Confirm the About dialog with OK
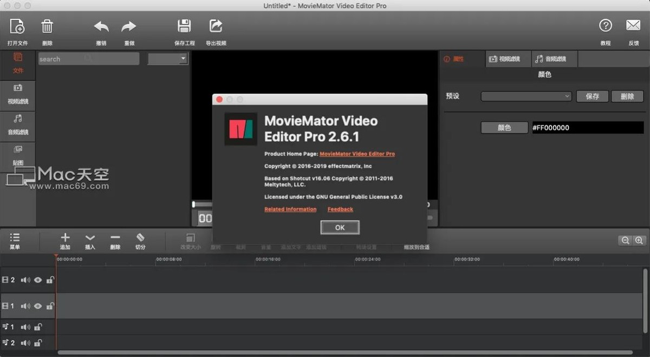The height and width of the screenshot is (357, 650). (340, 228)
